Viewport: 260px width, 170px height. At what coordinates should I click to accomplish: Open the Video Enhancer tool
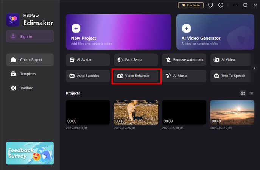coord(136,76)
